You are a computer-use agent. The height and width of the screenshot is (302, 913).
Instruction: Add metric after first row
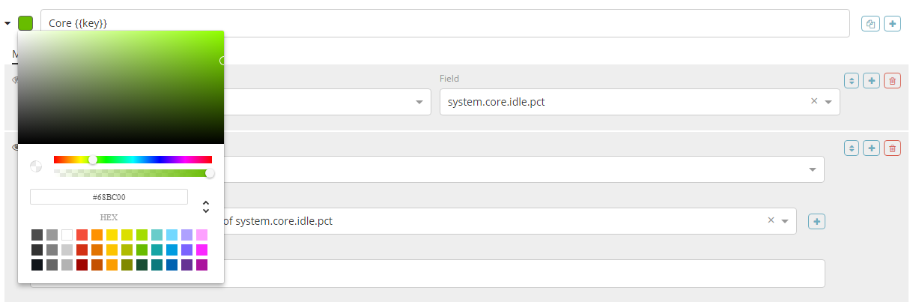coord(871,80)
